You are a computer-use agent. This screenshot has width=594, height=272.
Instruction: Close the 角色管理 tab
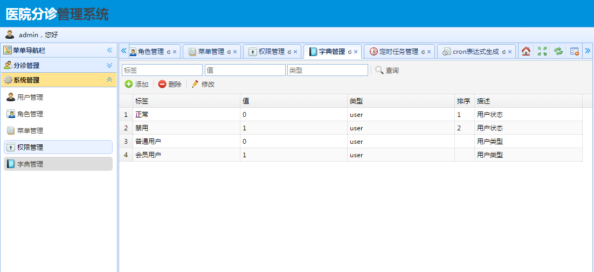click(x=175, y=52)
